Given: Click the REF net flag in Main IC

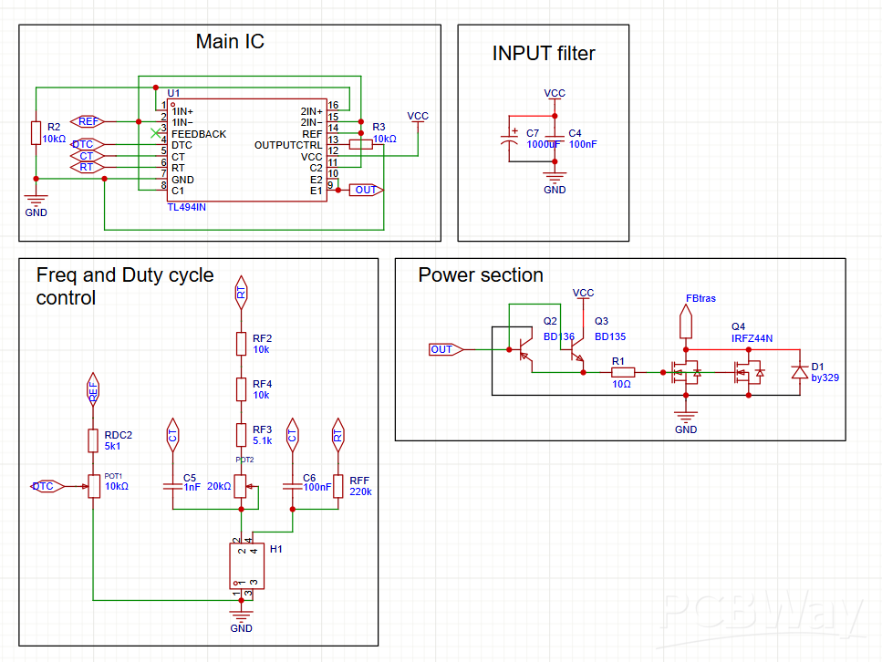Looking at the screenshot, I should pyautogui.click(x=88, y=121).
